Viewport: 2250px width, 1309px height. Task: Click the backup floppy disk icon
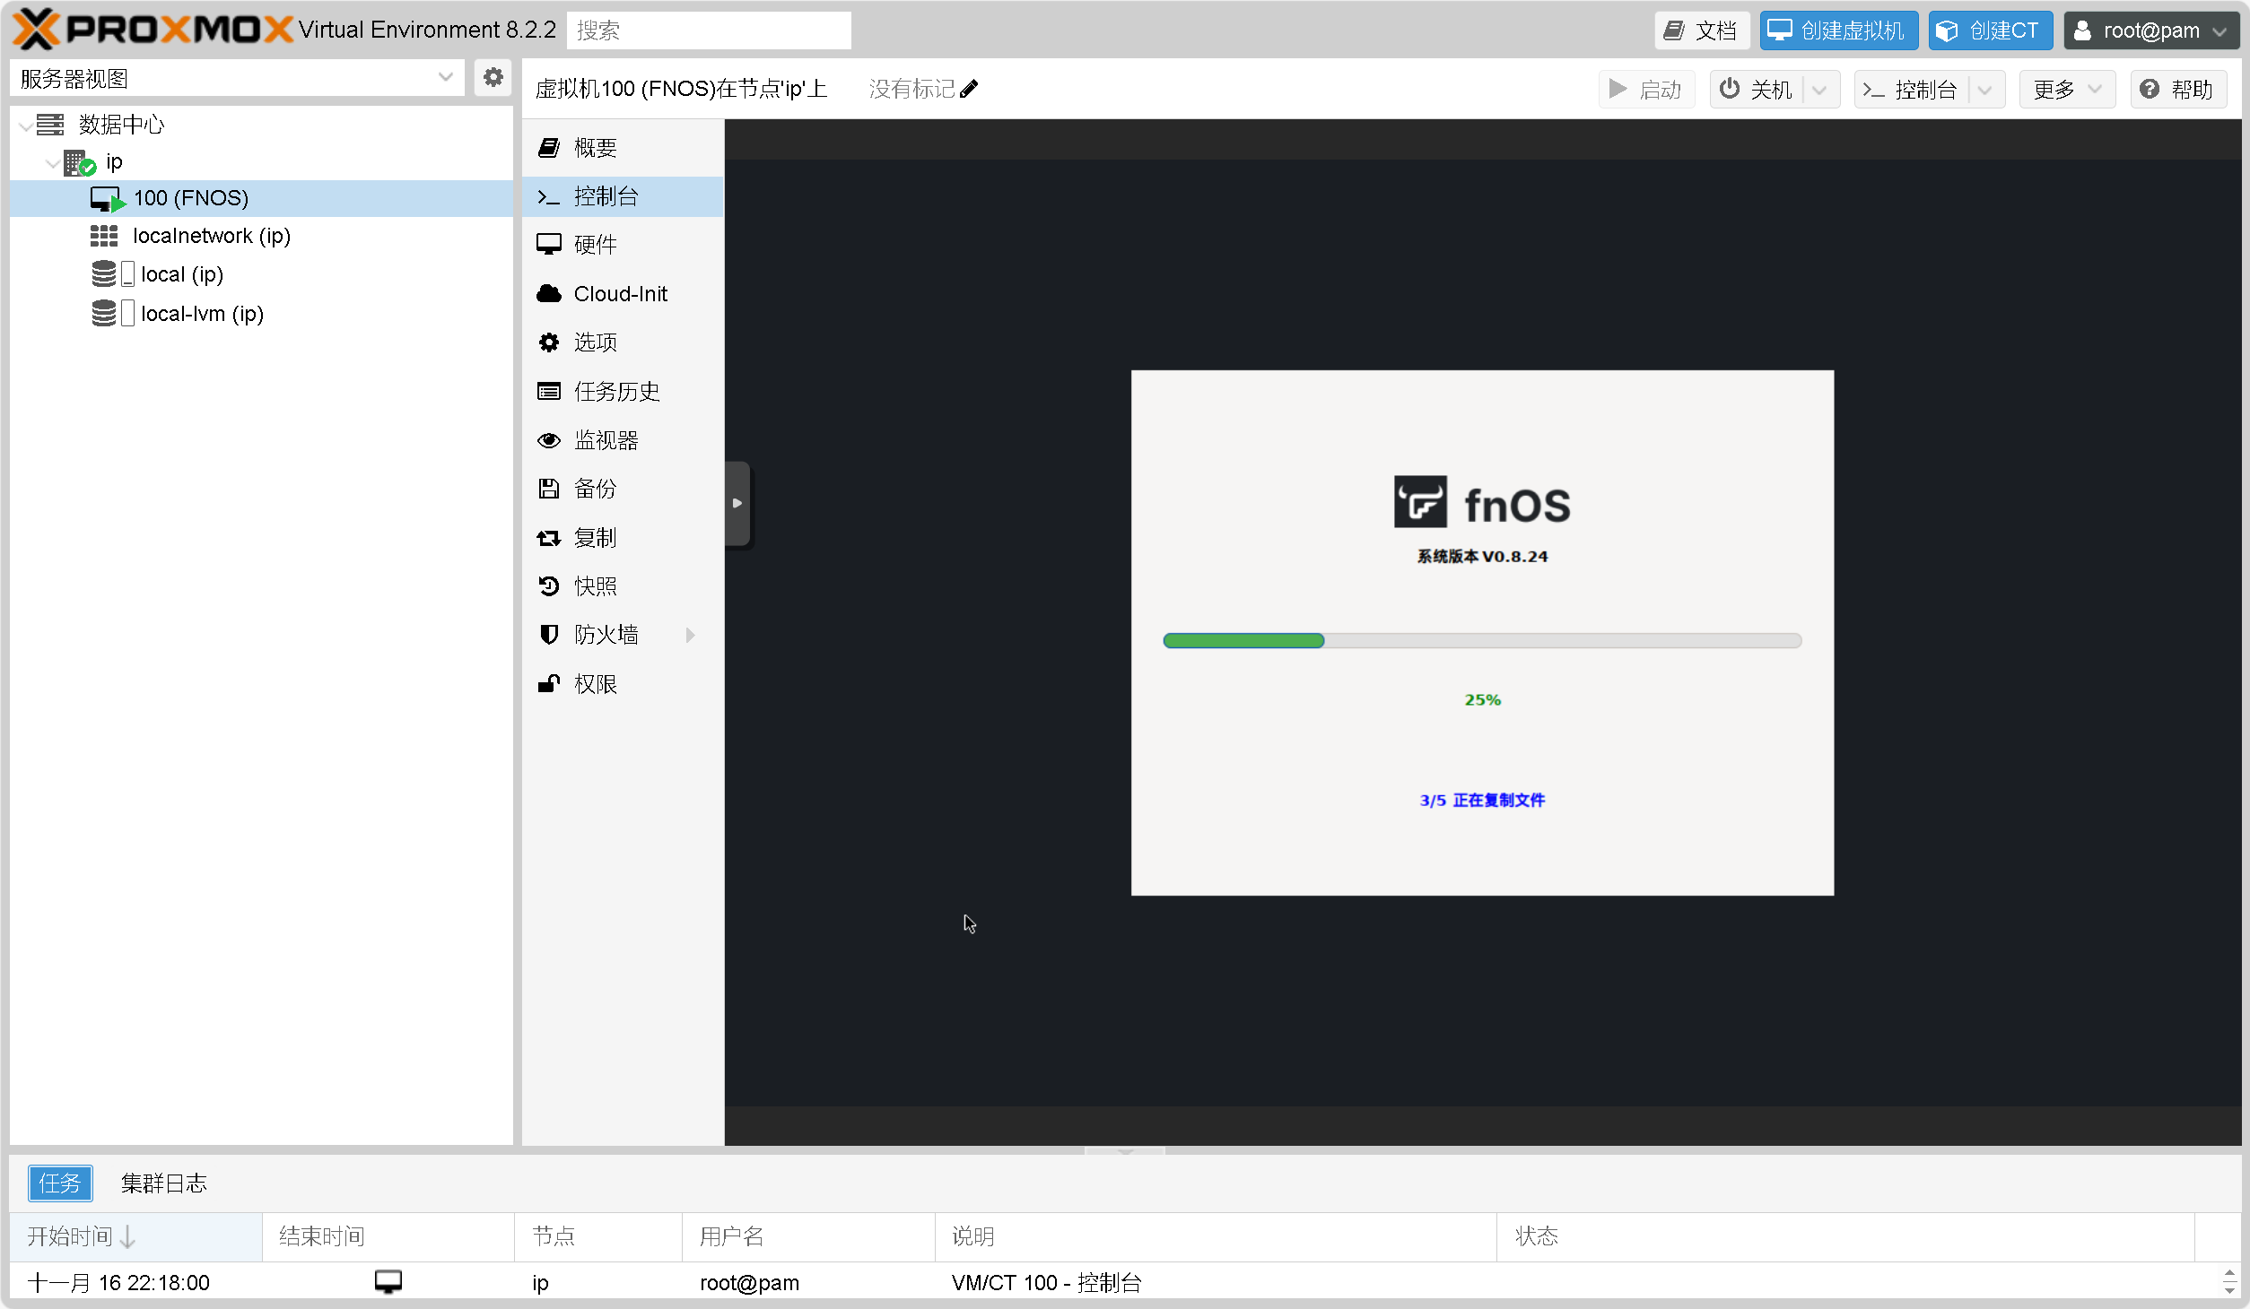pos(549,489)
